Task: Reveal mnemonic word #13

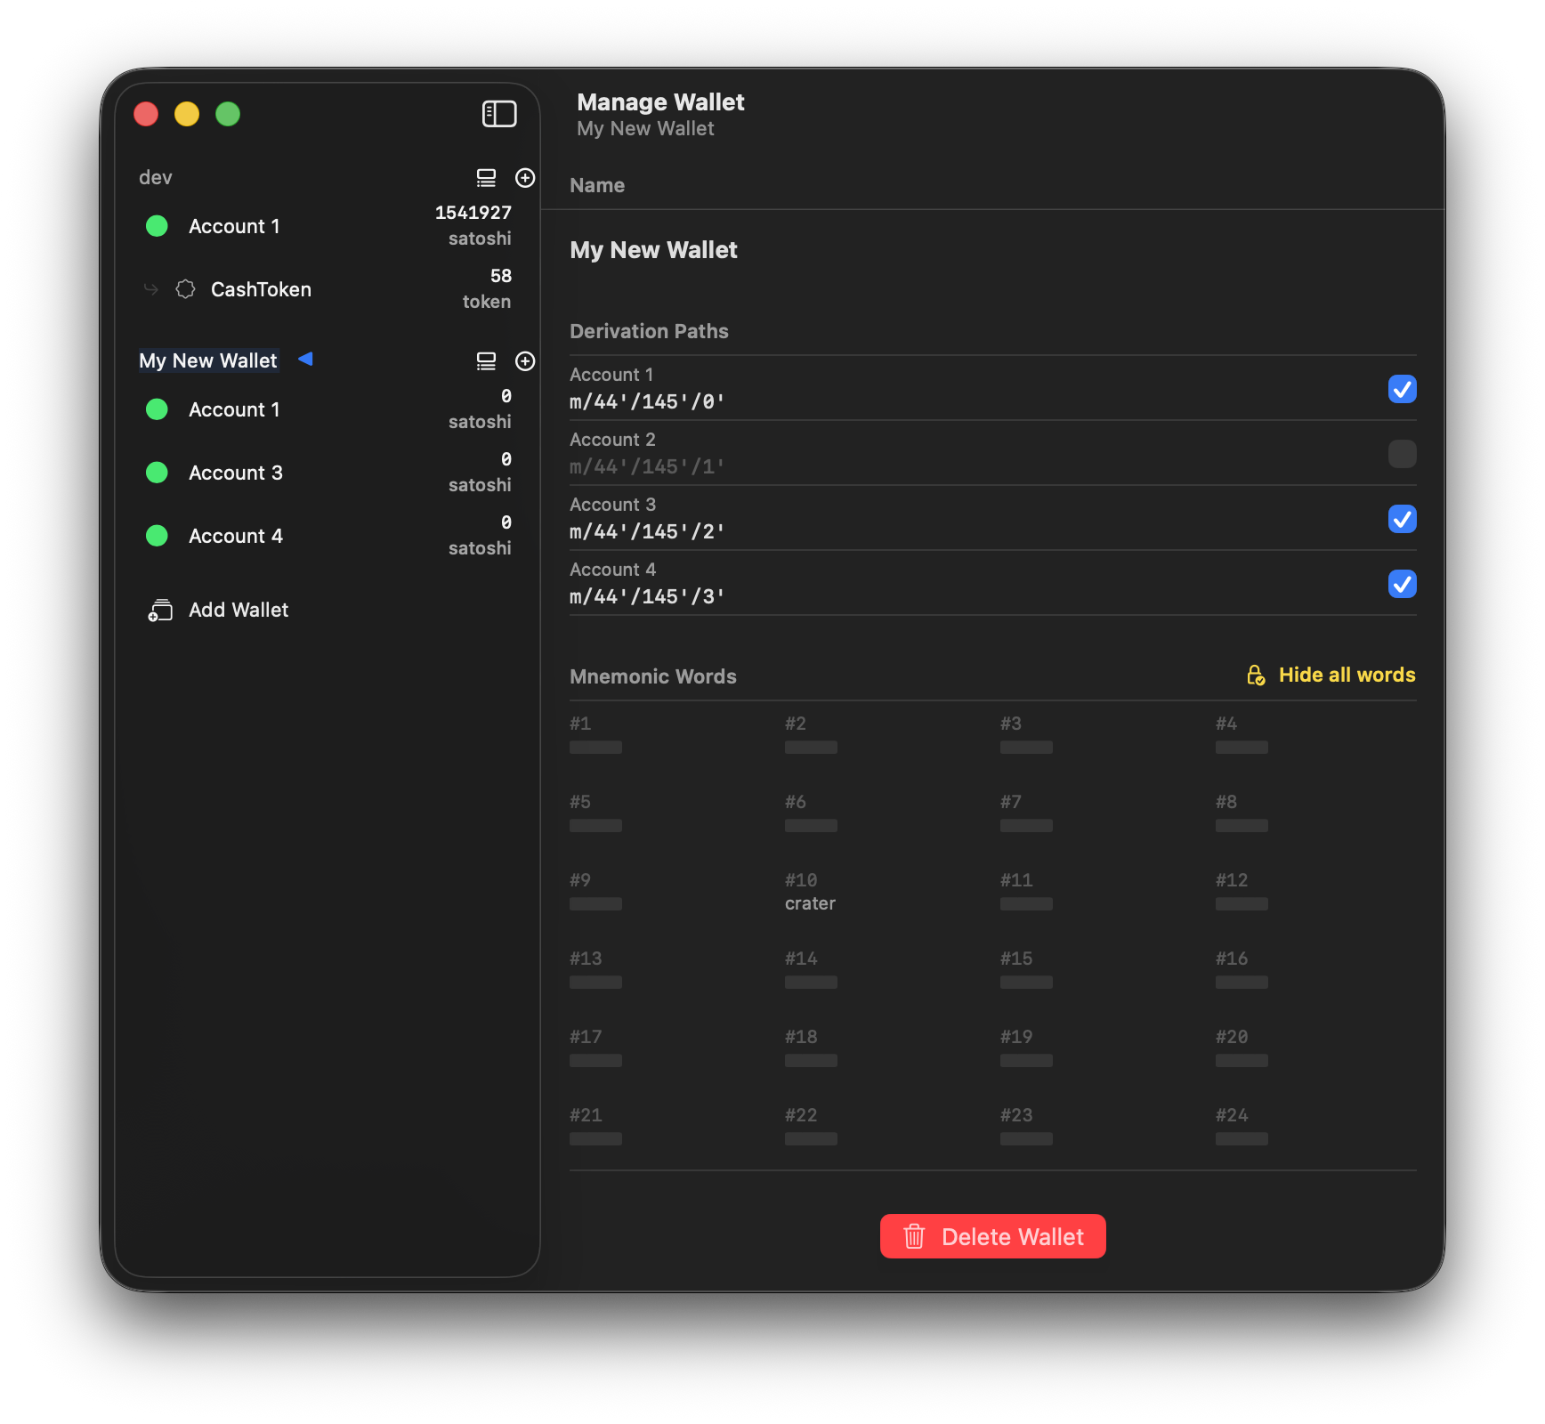Action: pyautogui.click(x=595, y=983)
